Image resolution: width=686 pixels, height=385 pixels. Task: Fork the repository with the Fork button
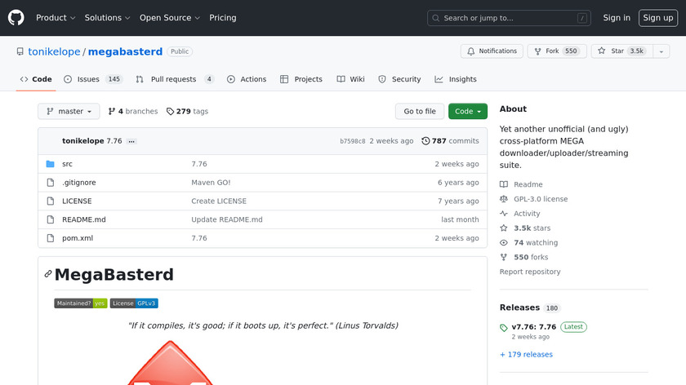tap(556, 51)
